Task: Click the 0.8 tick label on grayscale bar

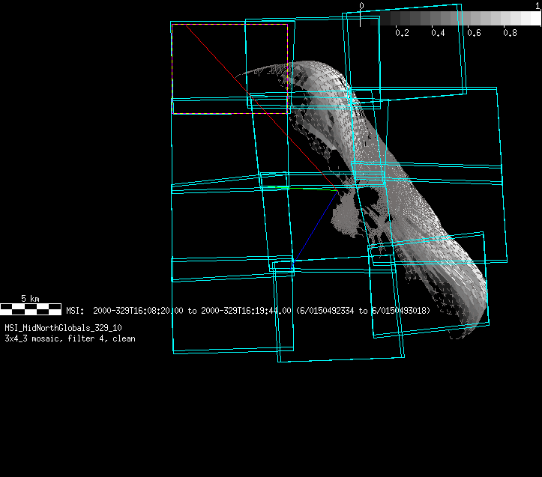Action: [x=510, y=34]
